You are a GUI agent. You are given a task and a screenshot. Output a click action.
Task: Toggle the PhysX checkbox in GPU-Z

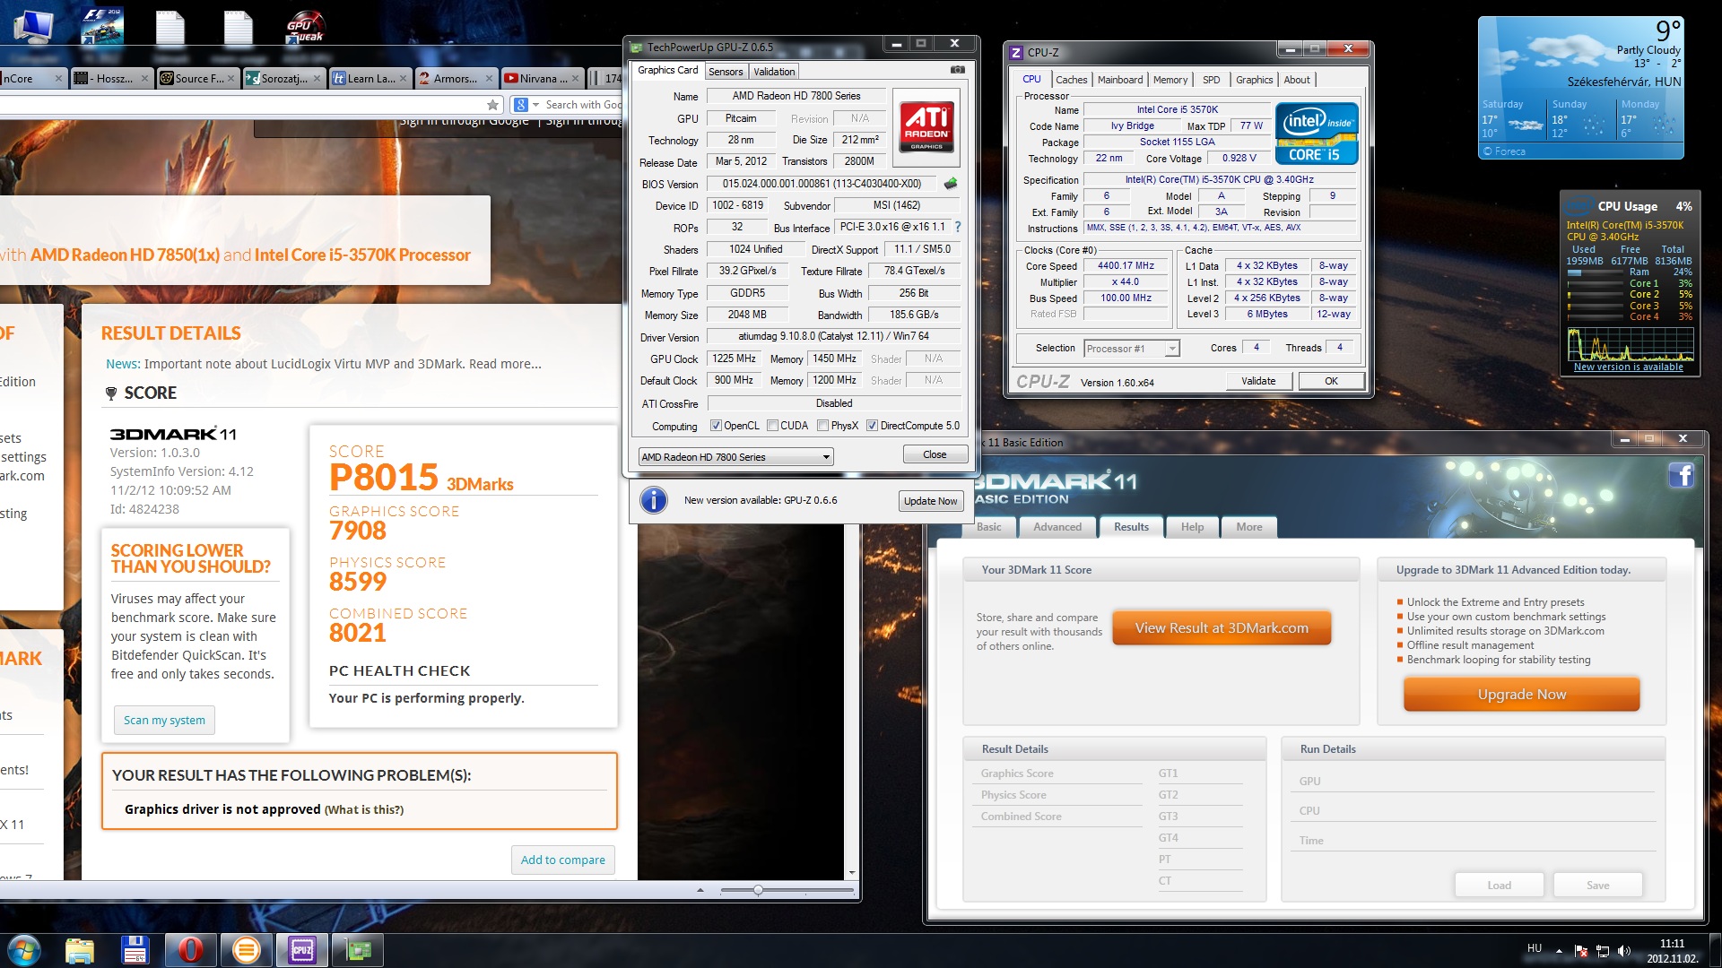[x=823, y=426]
